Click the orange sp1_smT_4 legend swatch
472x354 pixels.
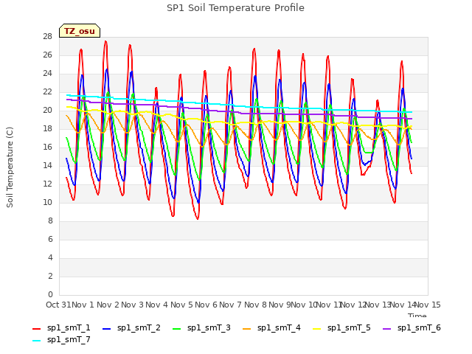point(246,329)
